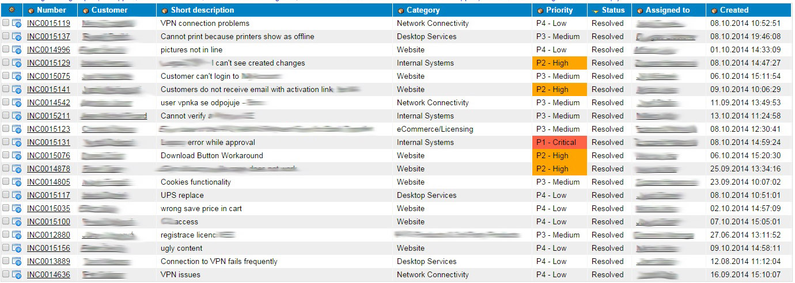The width and height of the screenshot is (795, 283).
Task: Open incident INC0012880 link
Action: click(48, 235)
